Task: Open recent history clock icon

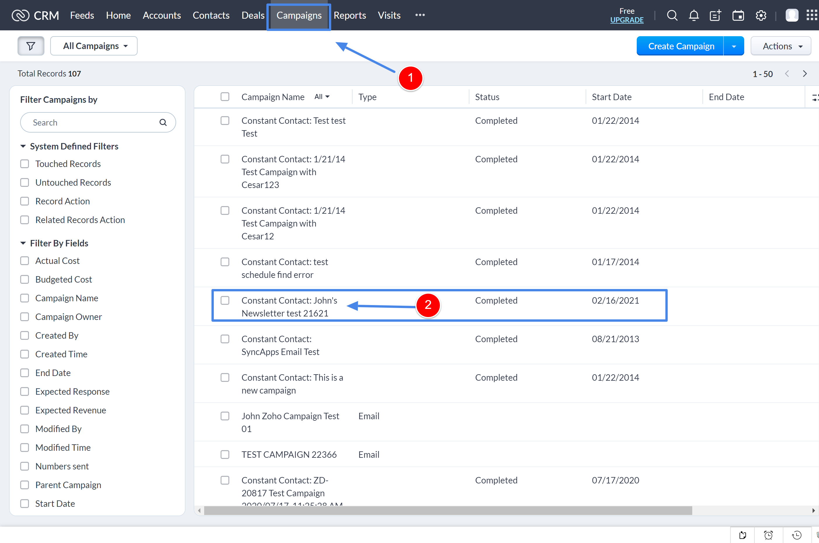Action: [x=797, y=535]
